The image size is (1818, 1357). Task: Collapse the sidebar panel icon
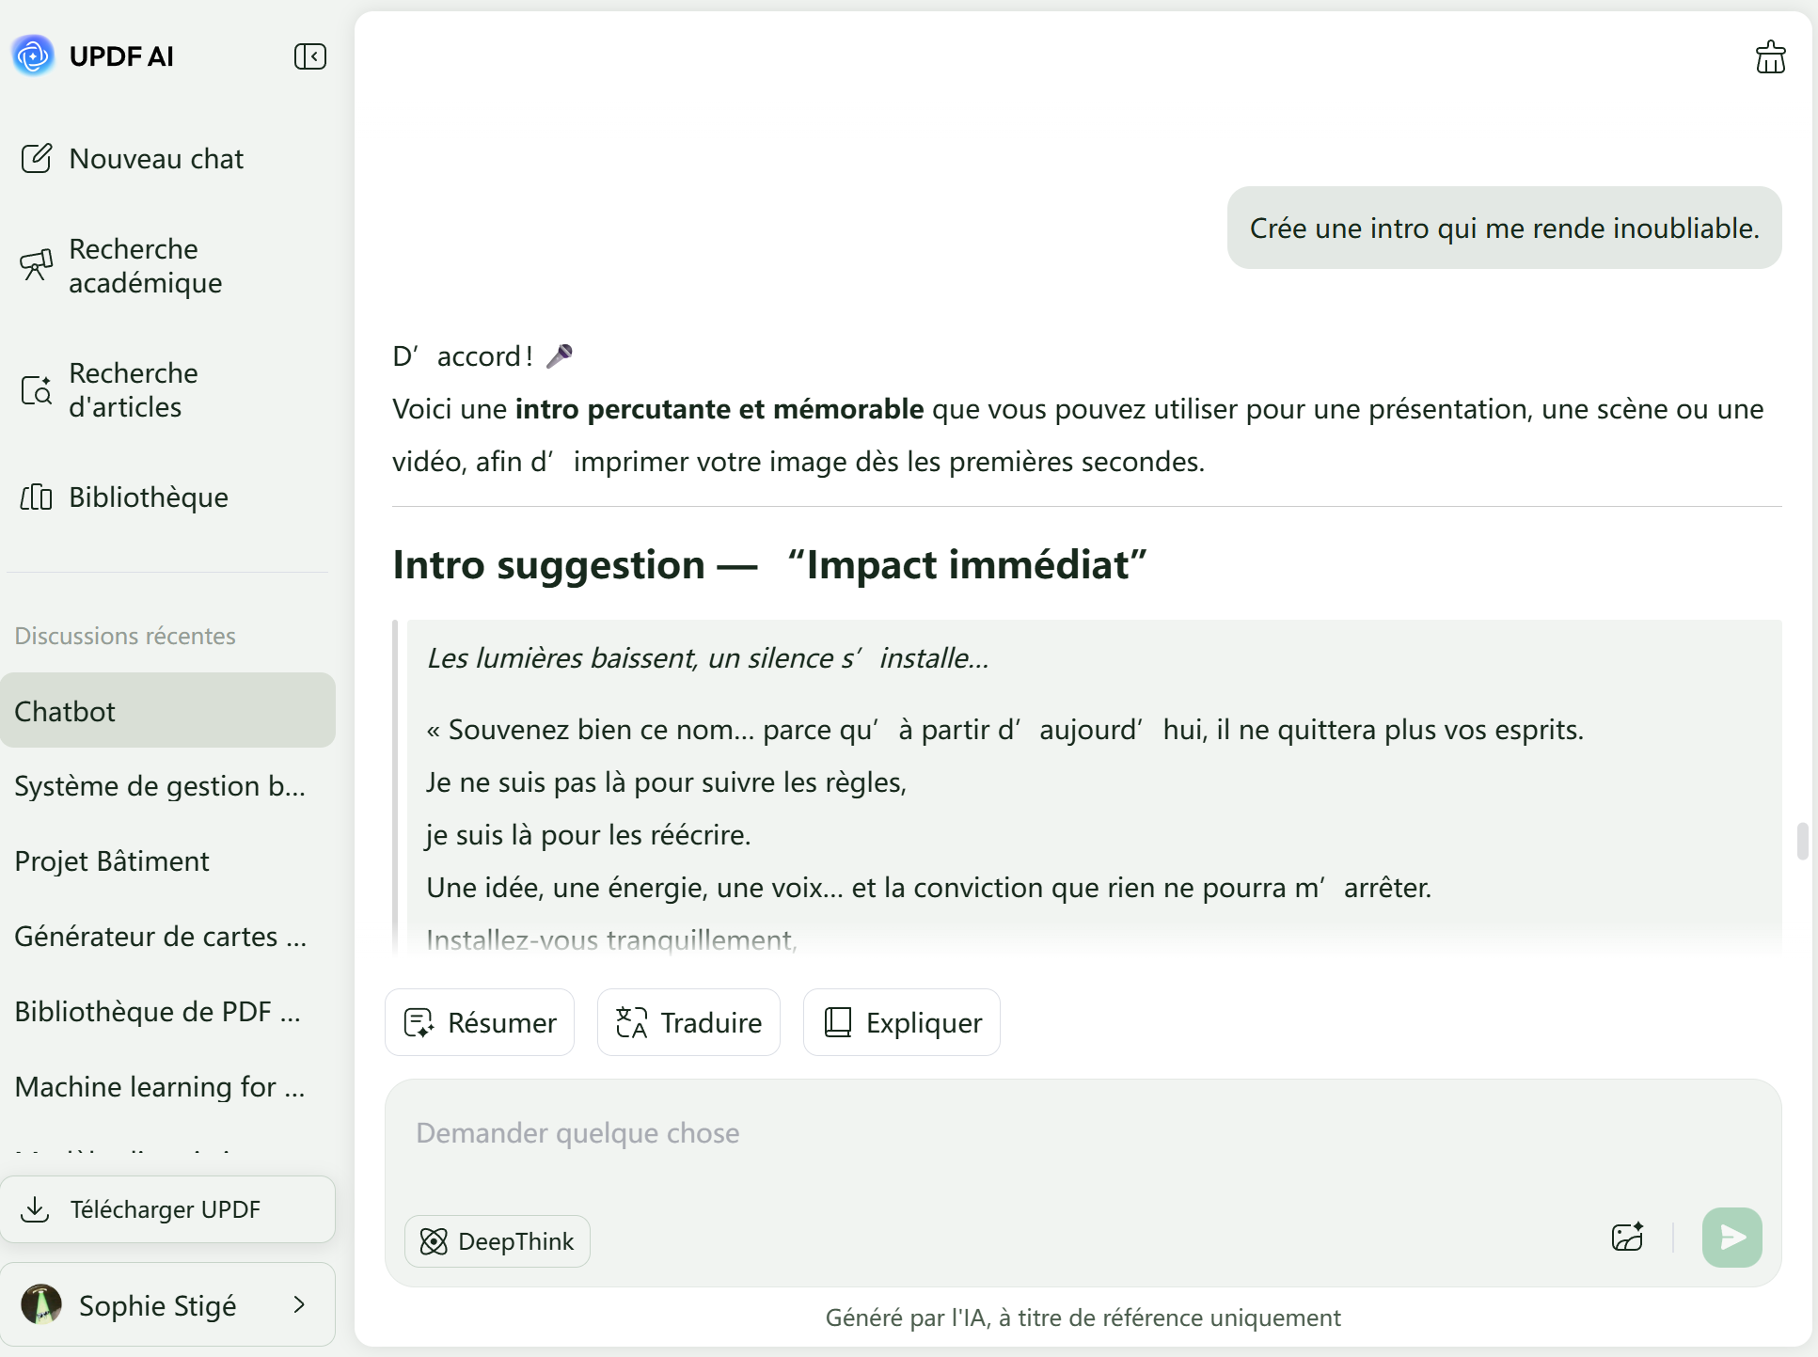pos(309,56)
